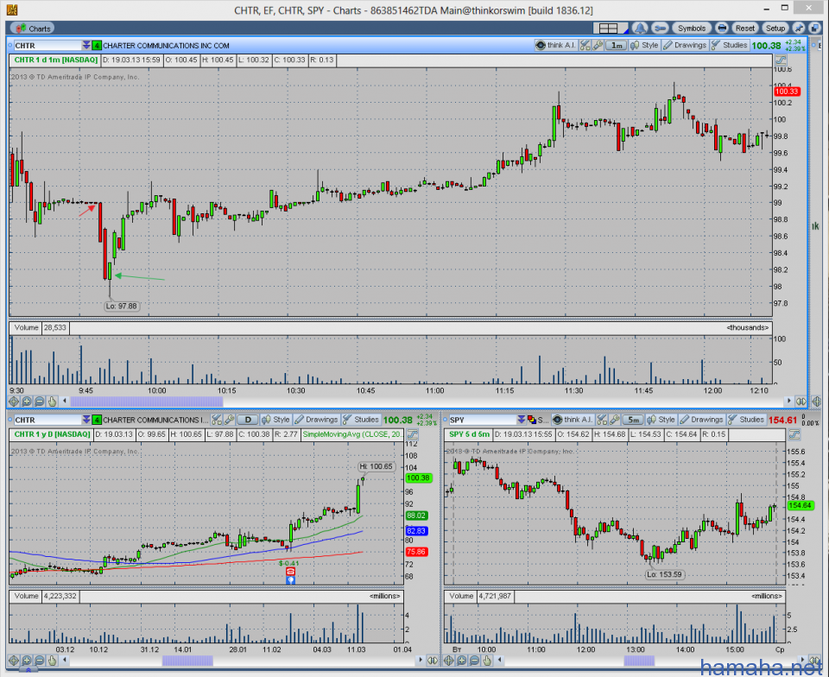829x677 pixels.
Task: Select the hand pointer tool below top chart
Action: pyautogui.click(x=52, y=402)
